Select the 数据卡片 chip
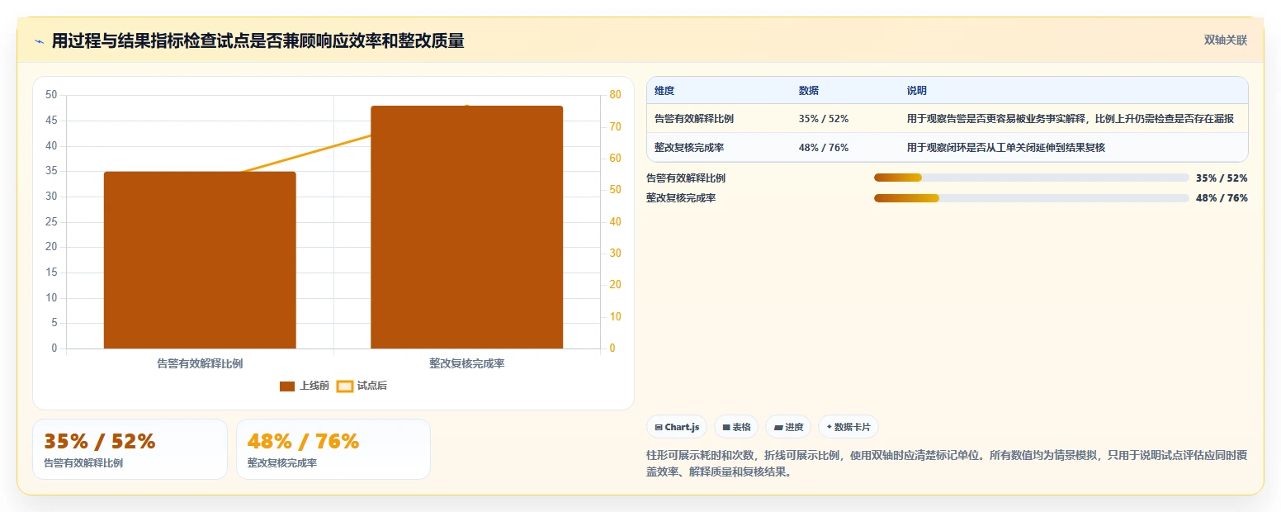Screen dimensions: 1281x512 coord(848,427)
